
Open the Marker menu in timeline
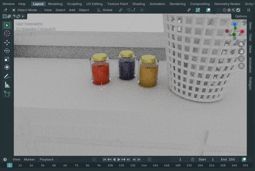[x=29, y=160]
